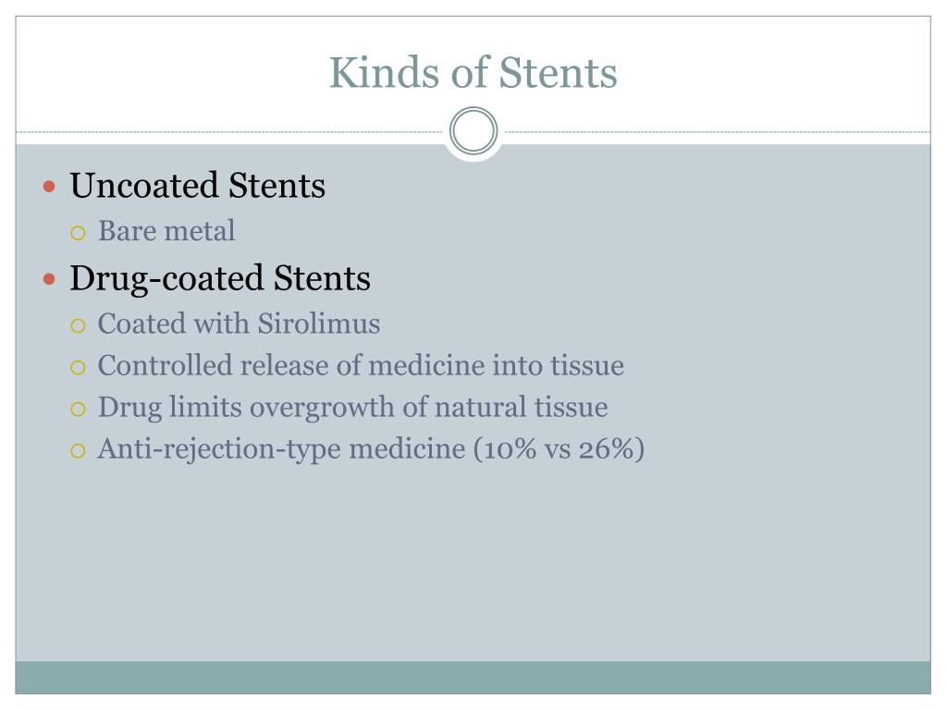
Task: Click the ring bullet before Drug limits
Action: (78, 410)
